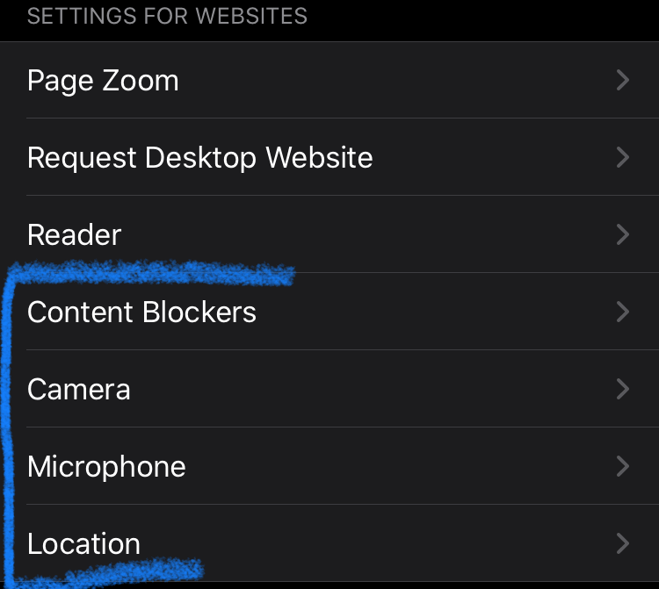Viewport: 659px width, 589px height.
Task: Click the chevron beside Page Zoom
Action: tap(623, 81)
